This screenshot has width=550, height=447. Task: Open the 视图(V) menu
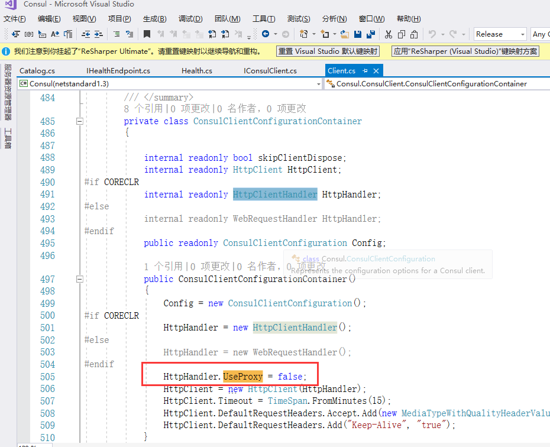pyautogui.click(x=84, y=19)
